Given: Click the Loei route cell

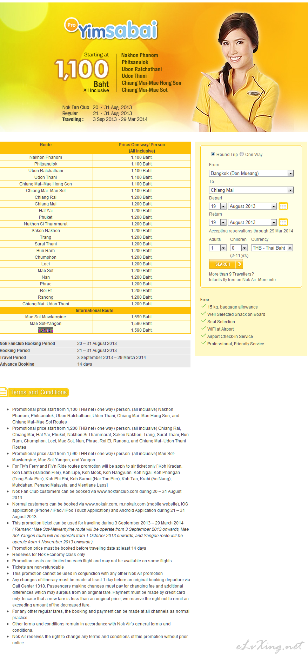Looking at the screenshot, I should 46,264.
